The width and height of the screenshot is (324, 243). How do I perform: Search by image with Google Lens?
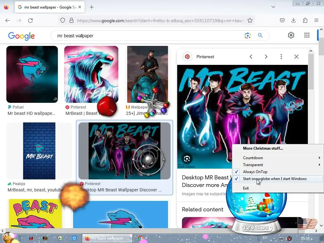247,35
